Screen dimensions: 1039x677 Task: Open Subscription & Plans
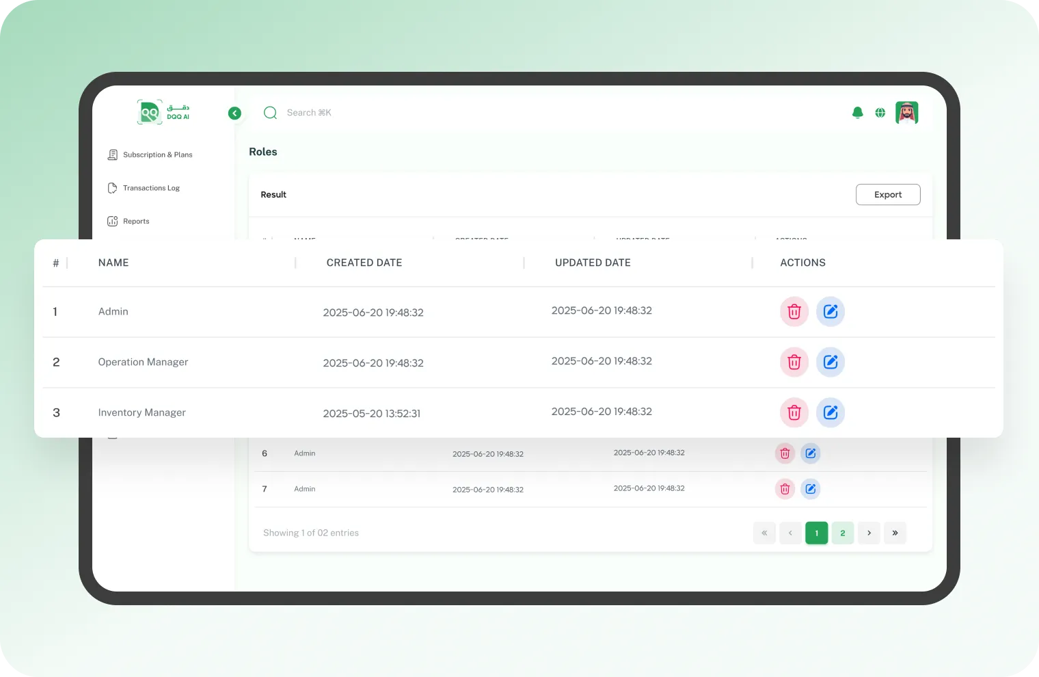point(157,155)
